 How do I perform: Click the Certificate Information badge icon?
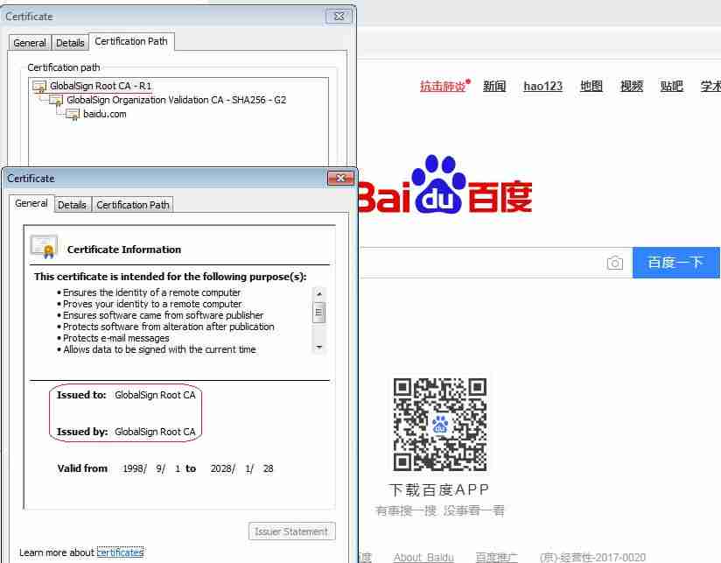click(x=44, y=247)
